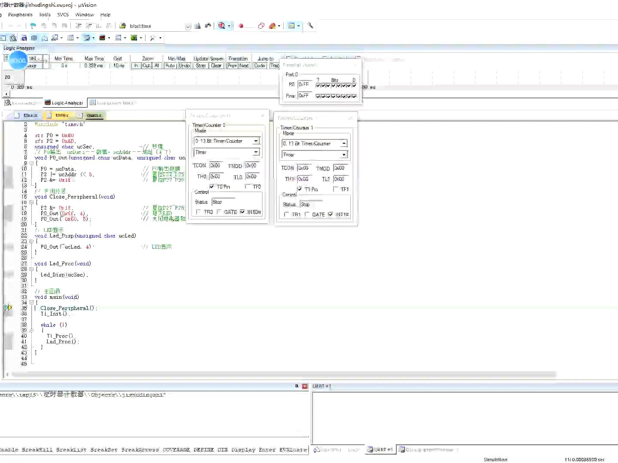Click the Toolbox hammer icon
The width and height of the screenshot is (618, 463).
tap(152, 38)
